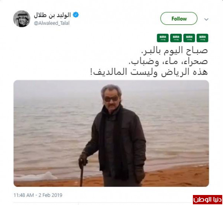Click the 2 Feb 2019 date text
Screen dimensions: 223x205
click(50, 195)
